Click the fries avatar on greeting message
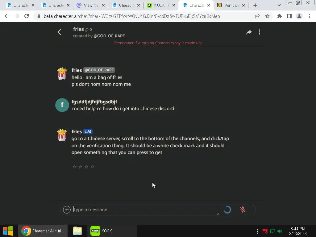Image resolution: width=316 pixels, height=237 pixels. (x=62, y=73)
